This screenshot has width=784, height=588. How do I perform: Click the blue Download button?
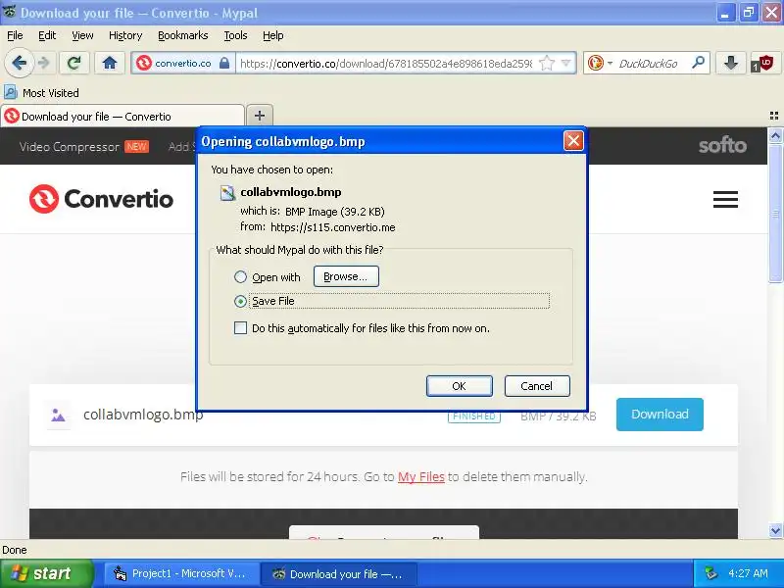[660, 414]
